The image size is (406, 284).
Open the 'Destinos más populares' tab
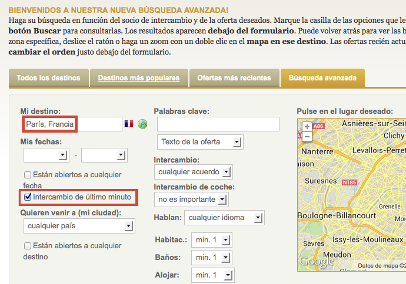(x=139, y=77)
